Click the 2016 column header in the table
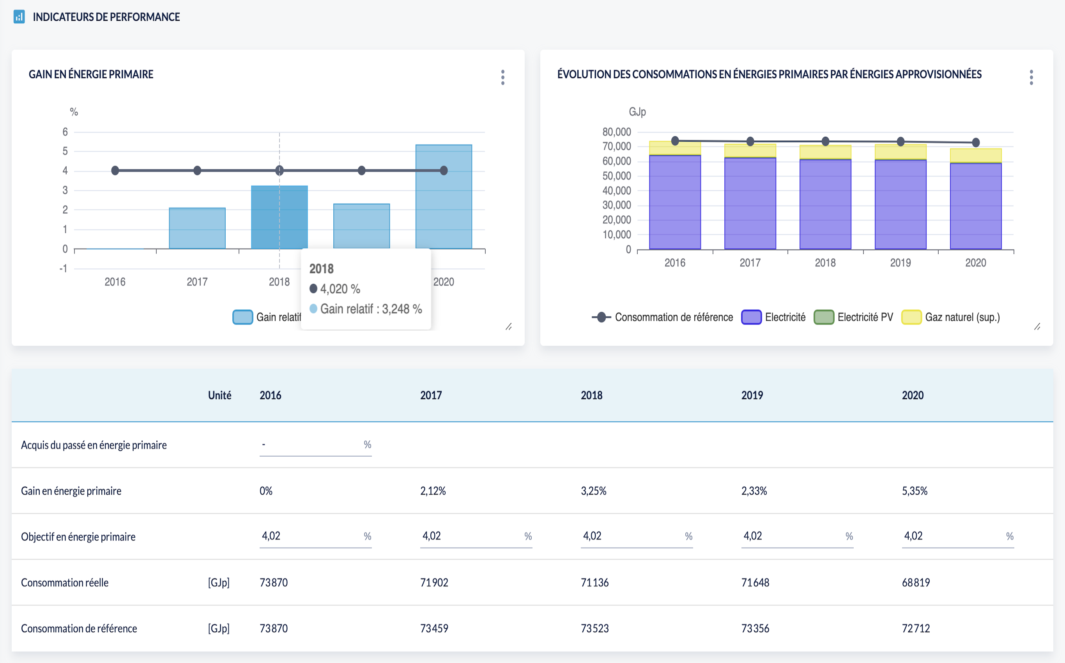This screenshot has width=1065, height=663. click(x=271, y=395)
